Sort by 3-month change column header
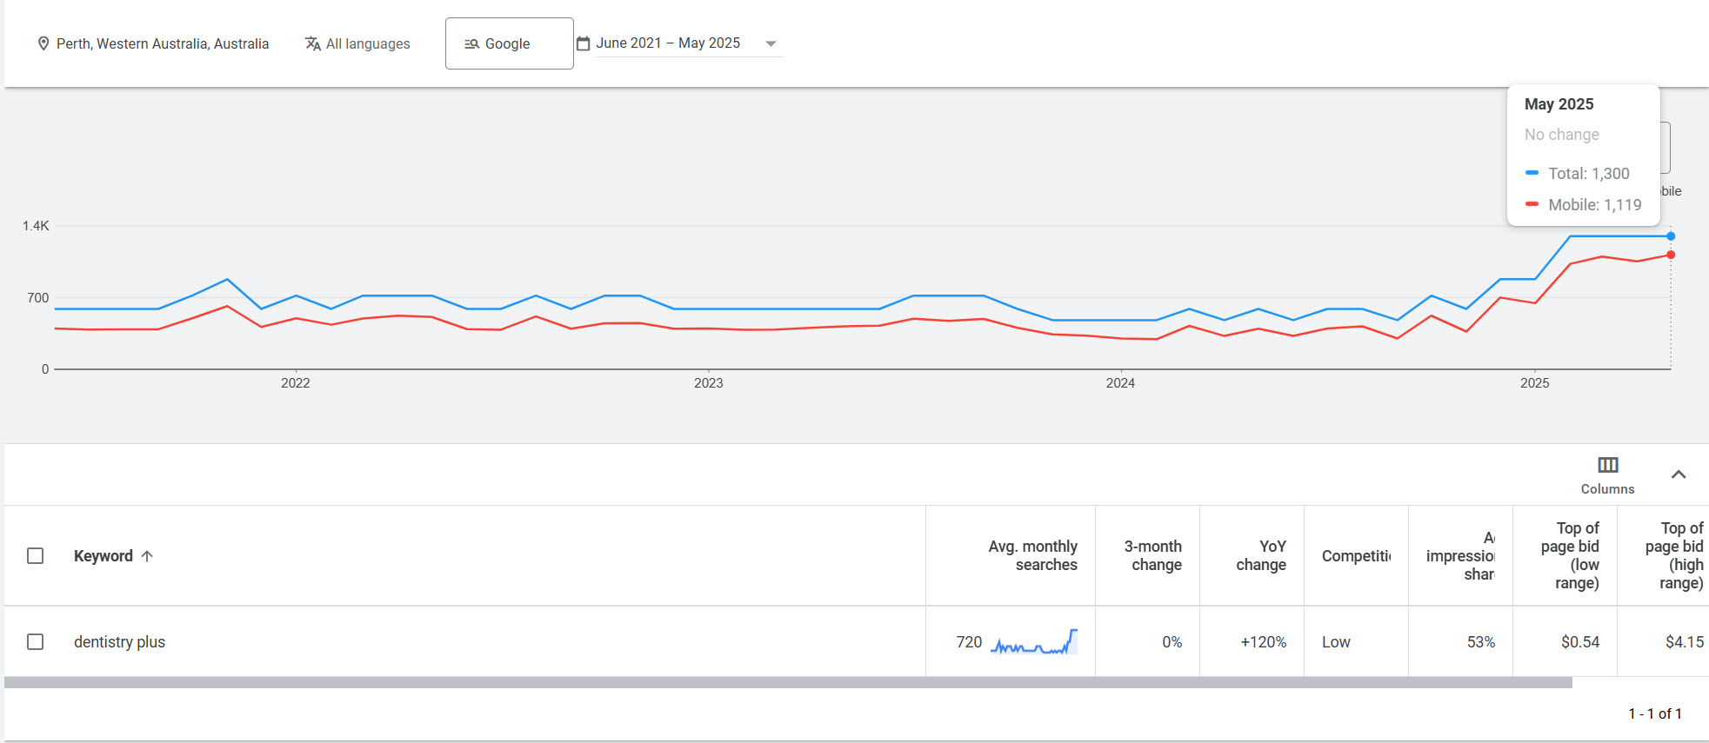Viewport: 1709px width, 743px height. tap(1152, 555)
